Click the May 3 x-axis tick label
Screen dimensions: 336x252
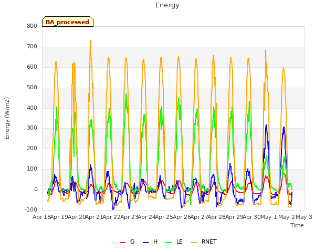coord(304,217)
